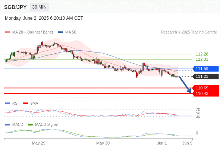Click the 112.03 resistance level label

click(x=202, y=59)
